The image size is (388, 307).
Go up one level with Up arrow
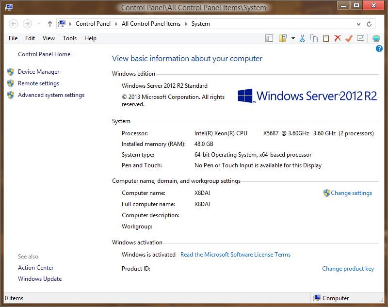pyautogui.click(x=50, y=24)
